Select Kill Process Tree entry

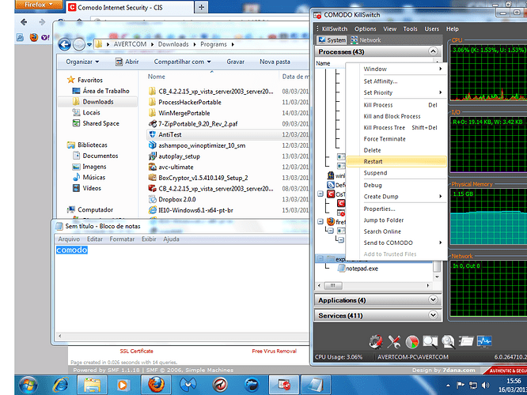click(396, 127)
